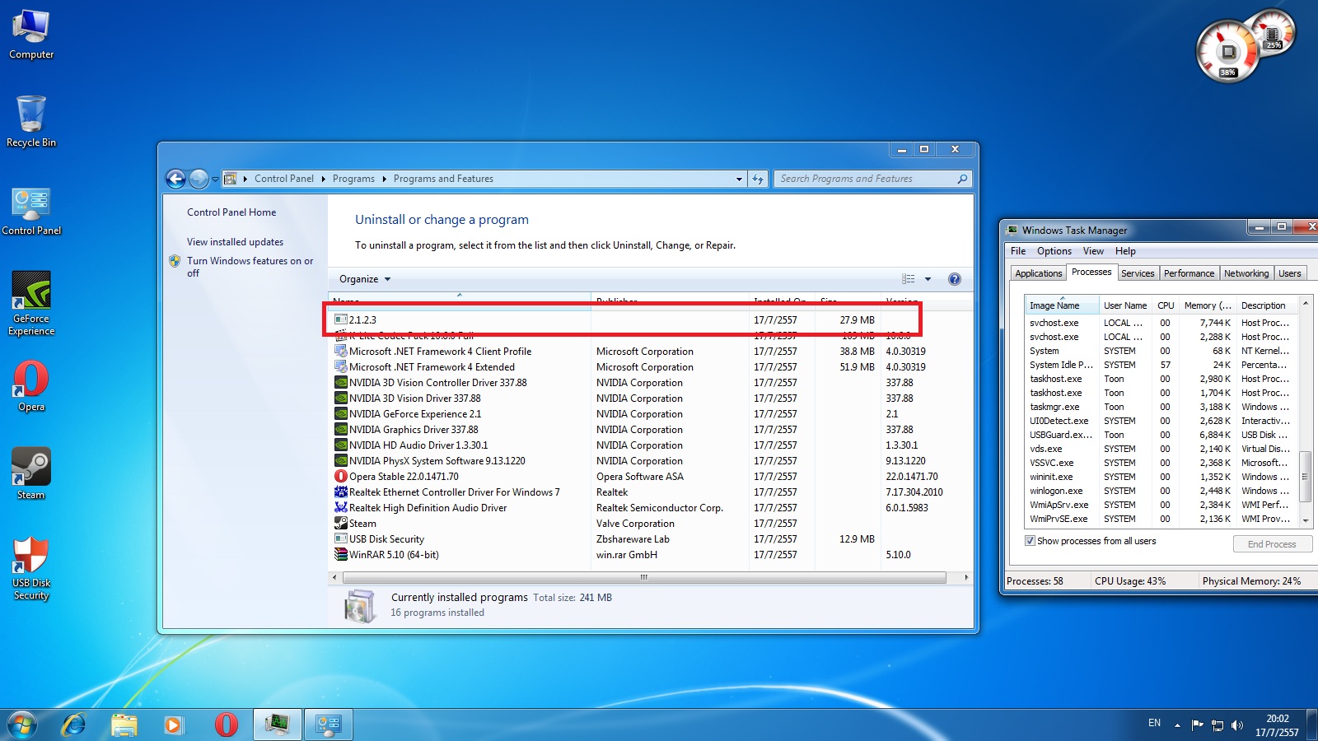Open Windows Explorer from the taskbar
Image resolution: width=1318 pixels, height=741 pixels.
pos(124,725)
